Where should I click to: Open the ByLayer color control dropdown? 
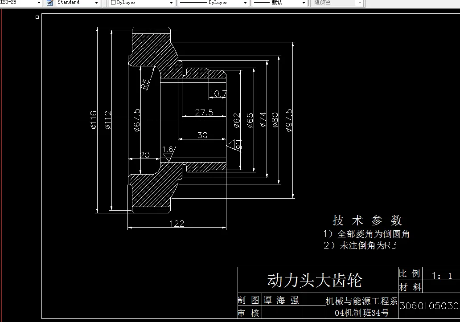(171, 3)
